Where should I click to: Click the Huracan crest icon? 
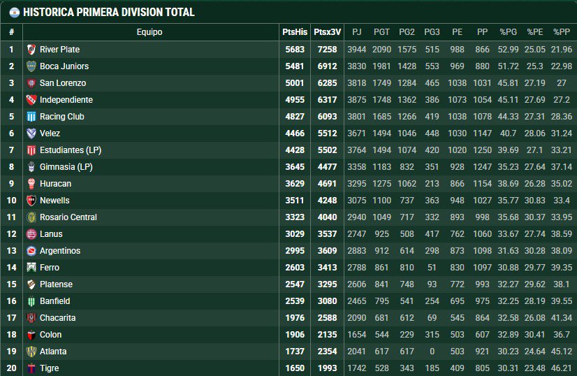[31, 183]
